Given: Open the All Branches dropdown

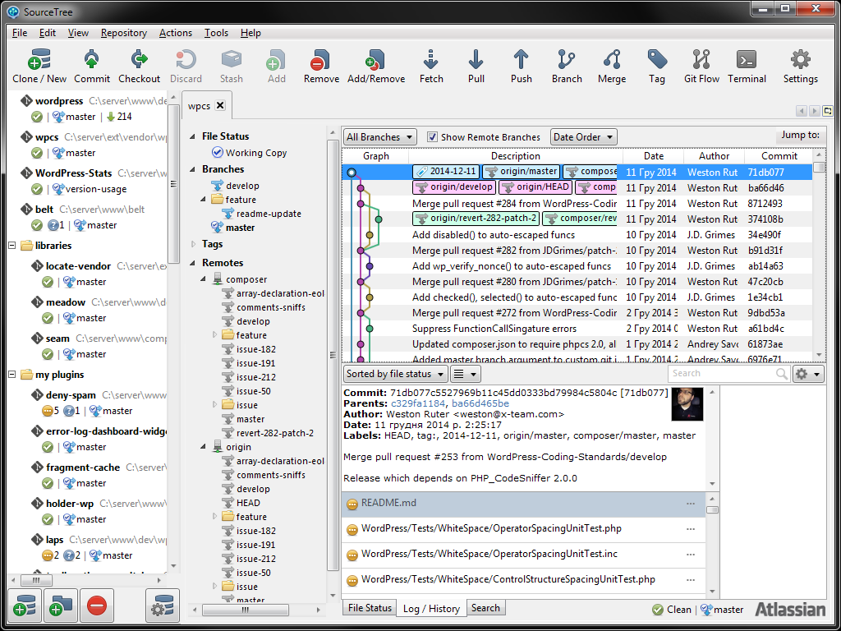Looking at the screenshot, I should click(x=379, y=136).
